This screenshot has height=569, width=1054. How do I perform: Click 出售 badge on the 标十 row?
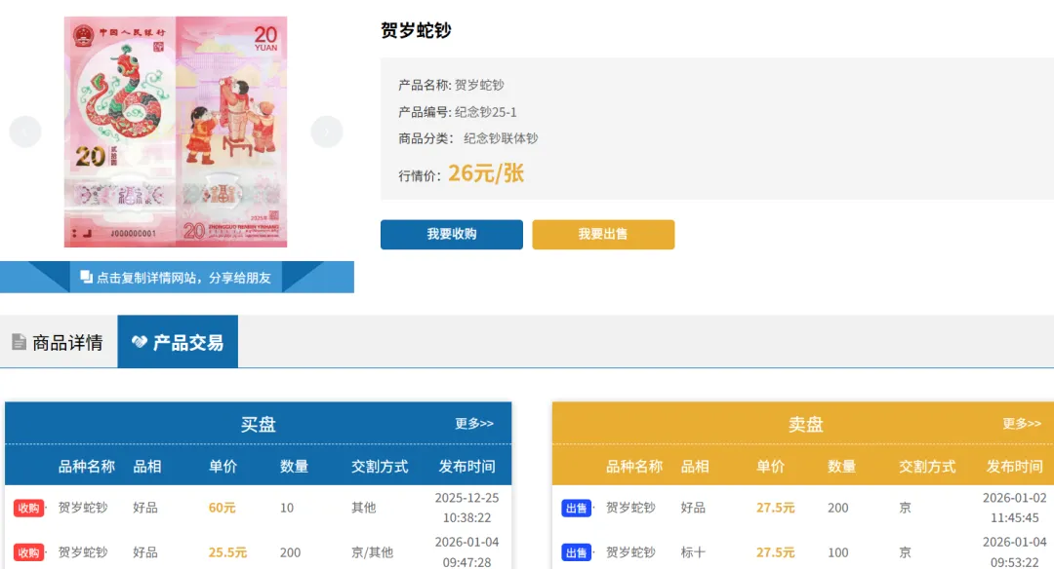coord(576,552)
